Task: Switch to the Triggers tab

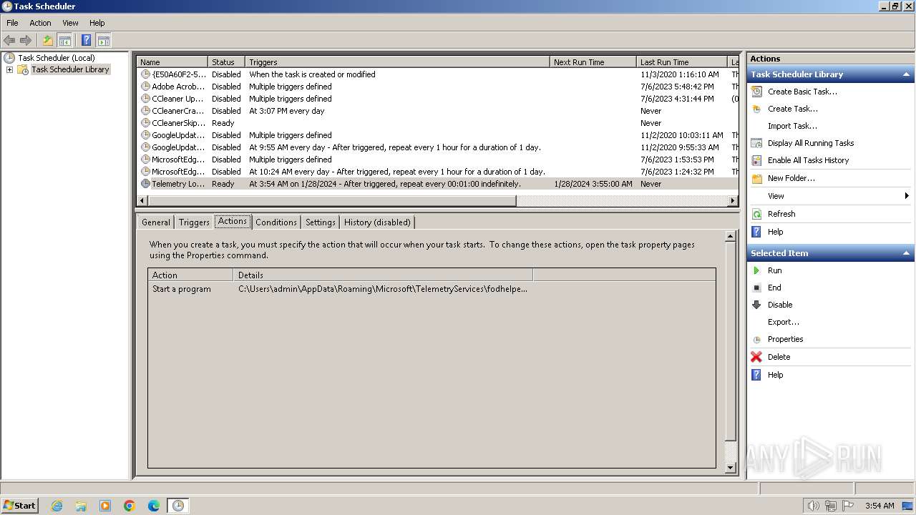Action: pyautogui.click(x=194, y=222)
